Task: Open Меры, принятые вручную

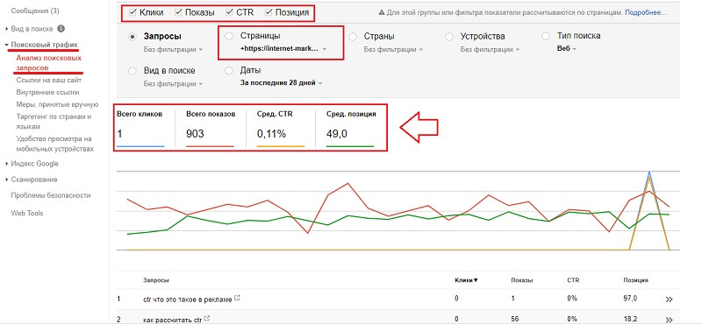Action: [57, 104]
